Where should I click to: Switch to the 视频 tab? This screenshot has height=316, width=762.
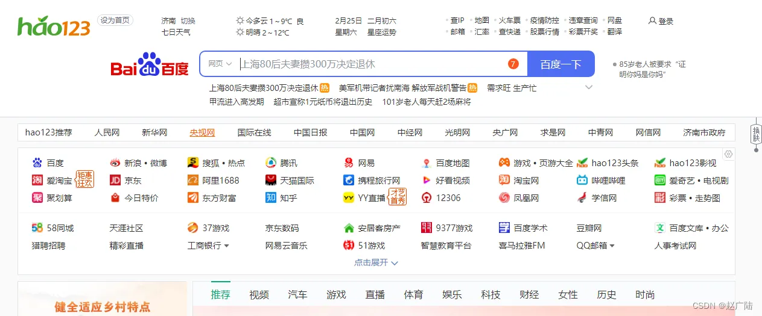259,295
